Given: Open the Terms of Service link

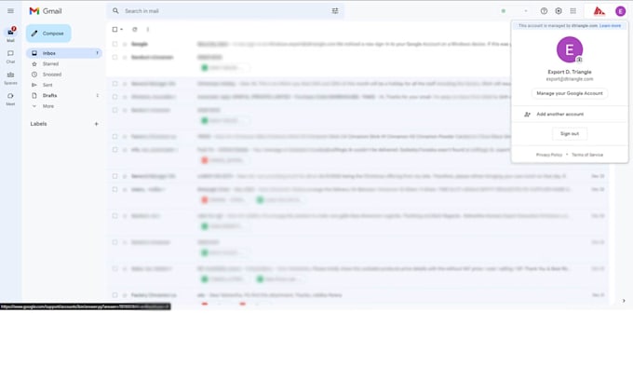Looking at the screenshot, I should pyautogui.click(x=587, y=155).
